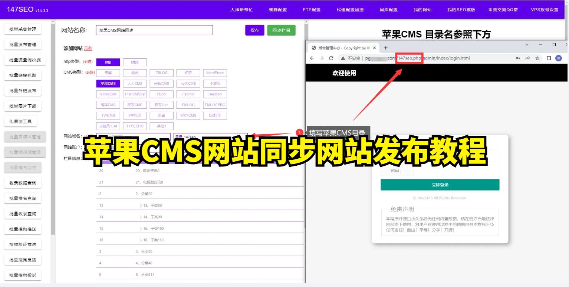The image size is (569, 287).
Task: Open 批量搜狗推送 in the sidebar
Action: pyautogui.click(x=23, y=229)
